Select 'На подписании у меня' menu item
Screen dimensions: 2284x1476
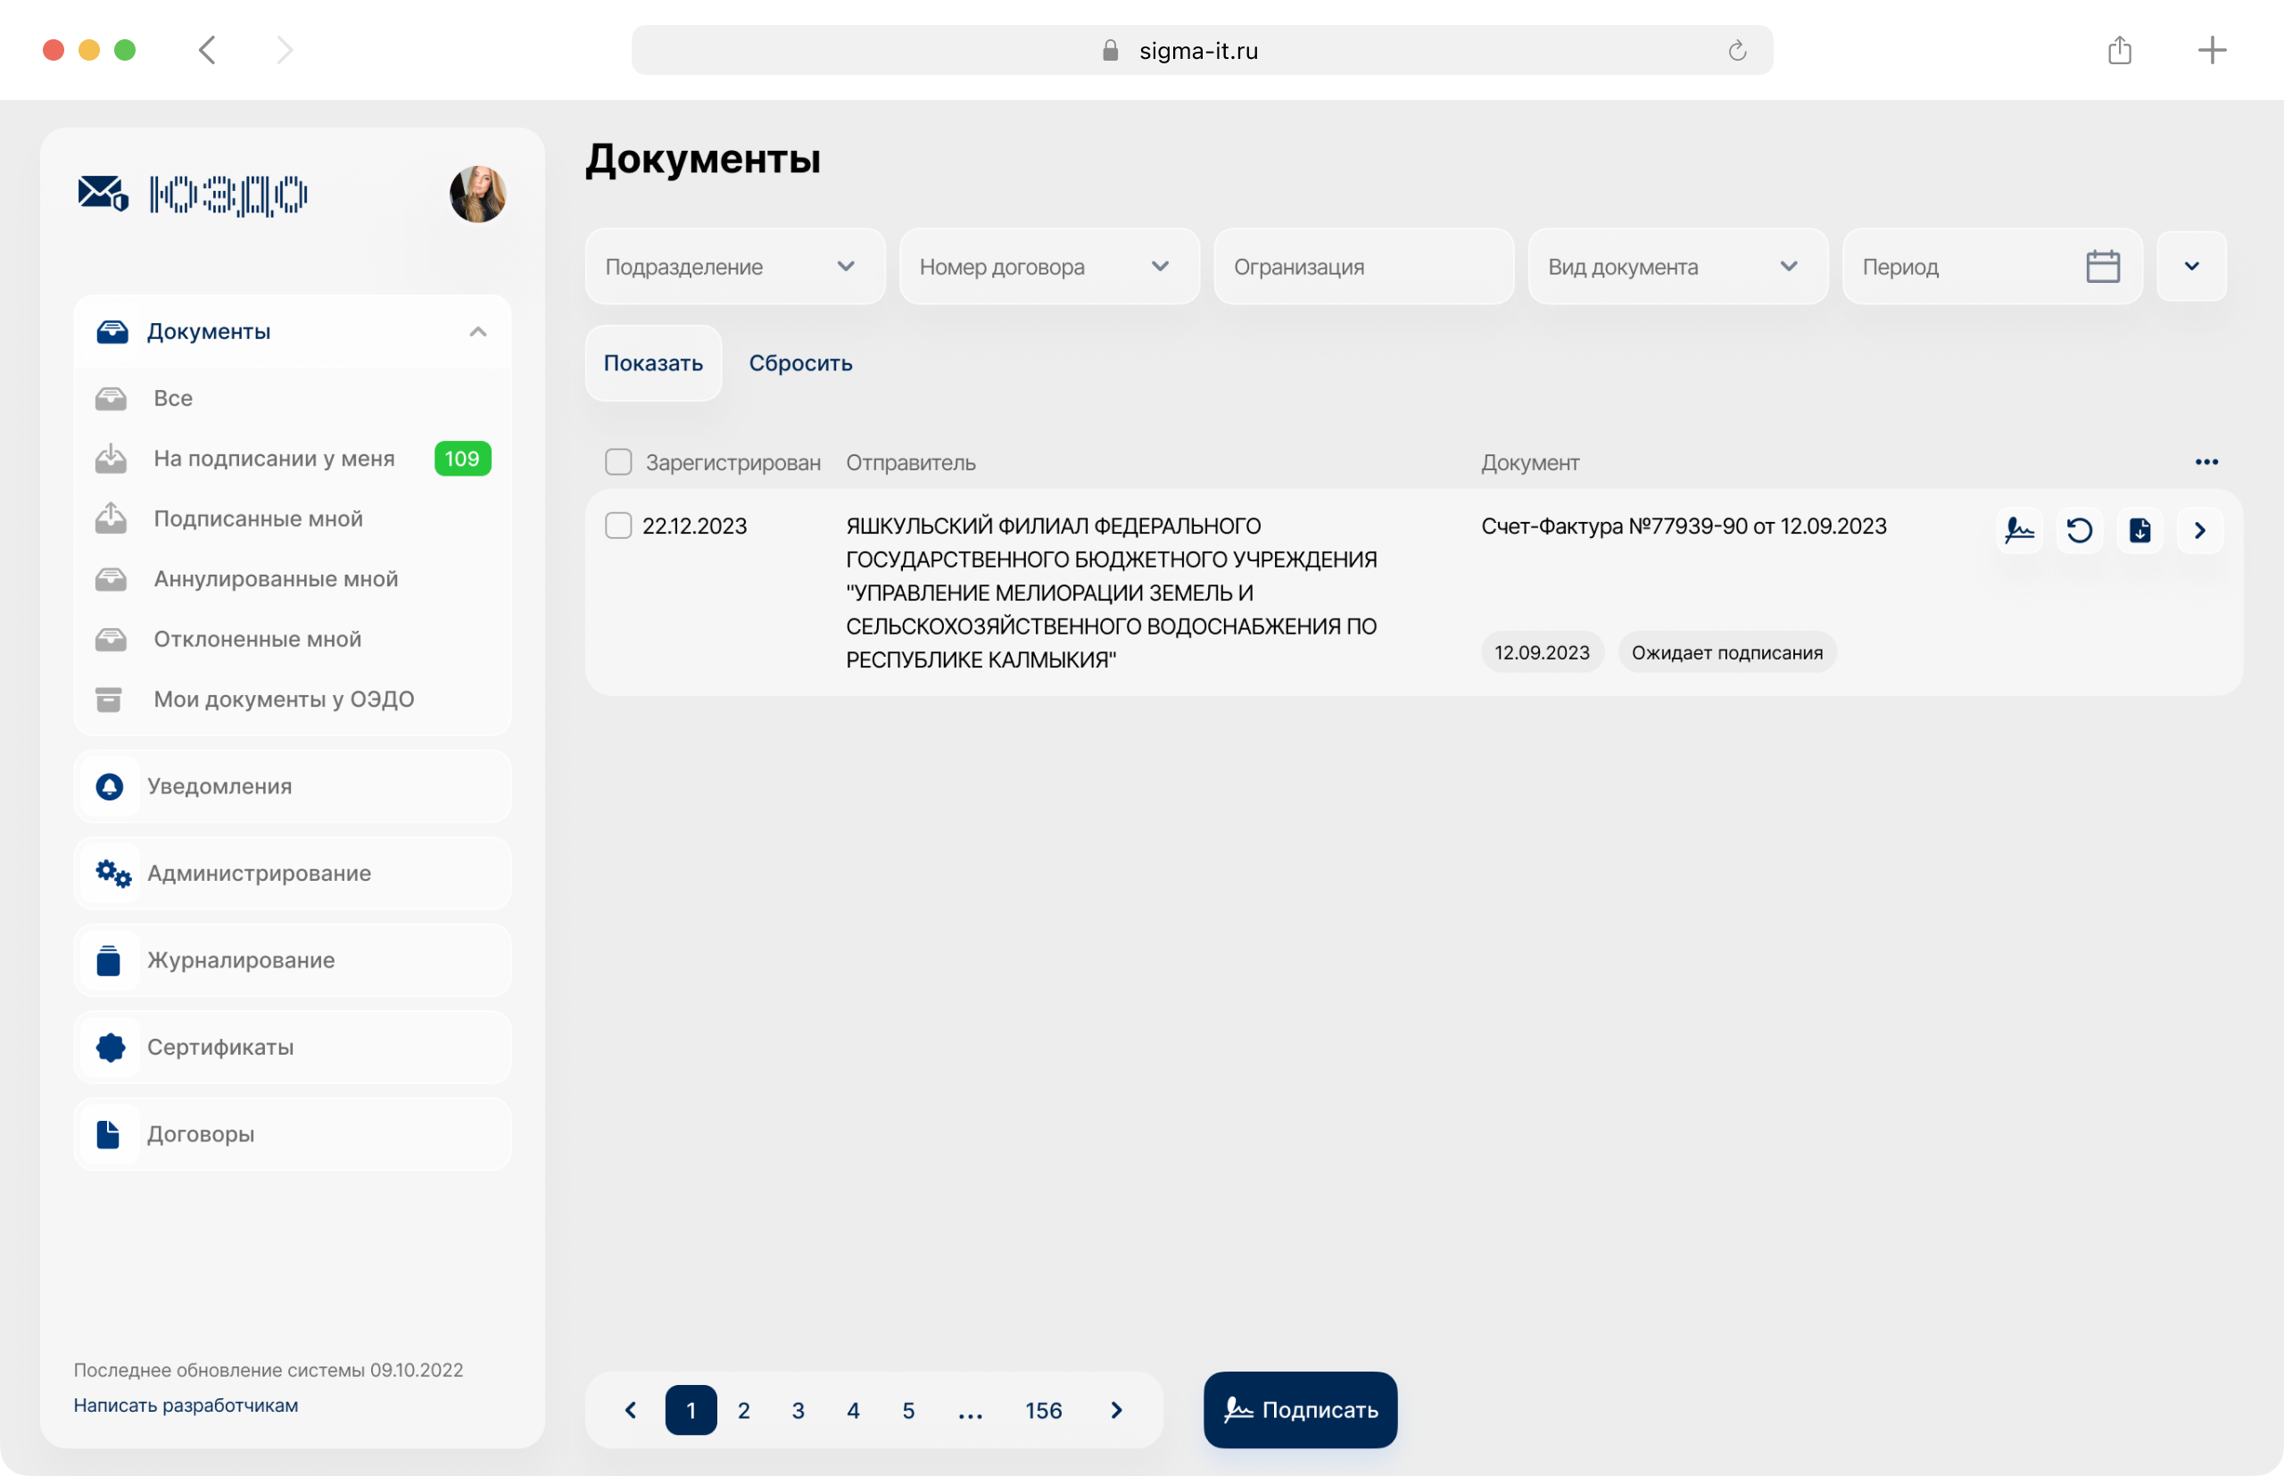[x=274, y=459]
